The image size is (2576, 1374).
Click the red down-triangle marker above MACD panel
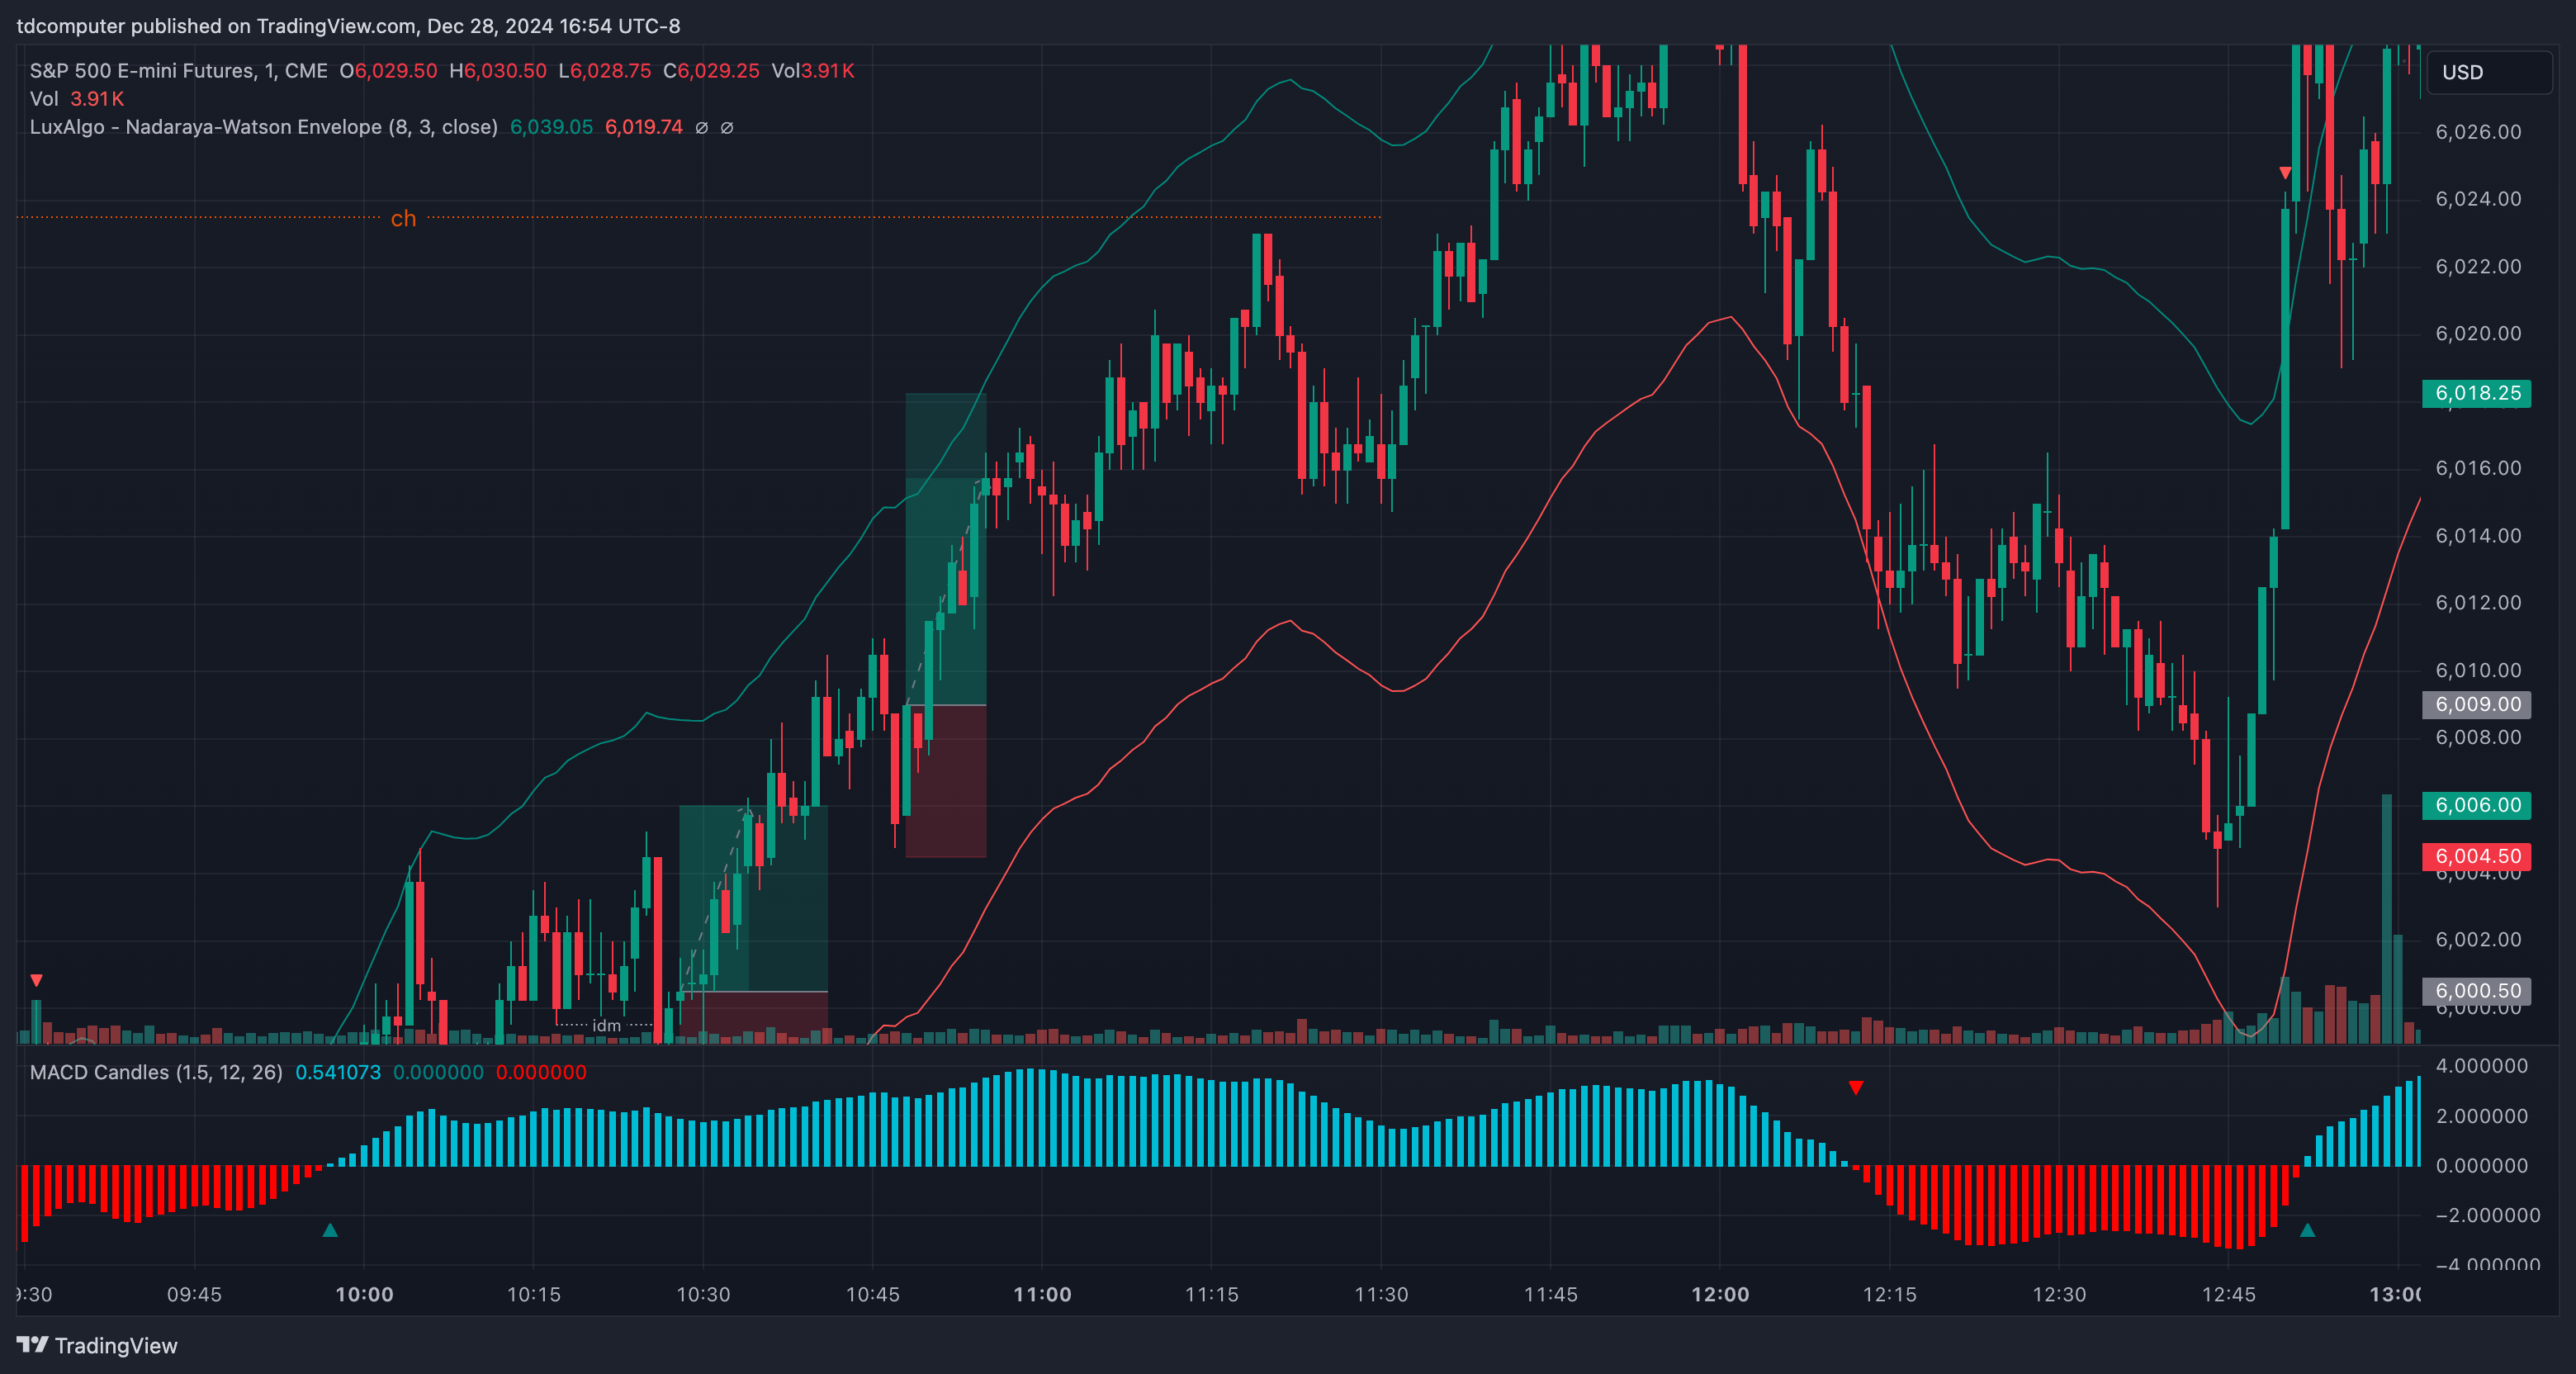(x=1856, y=1087)
